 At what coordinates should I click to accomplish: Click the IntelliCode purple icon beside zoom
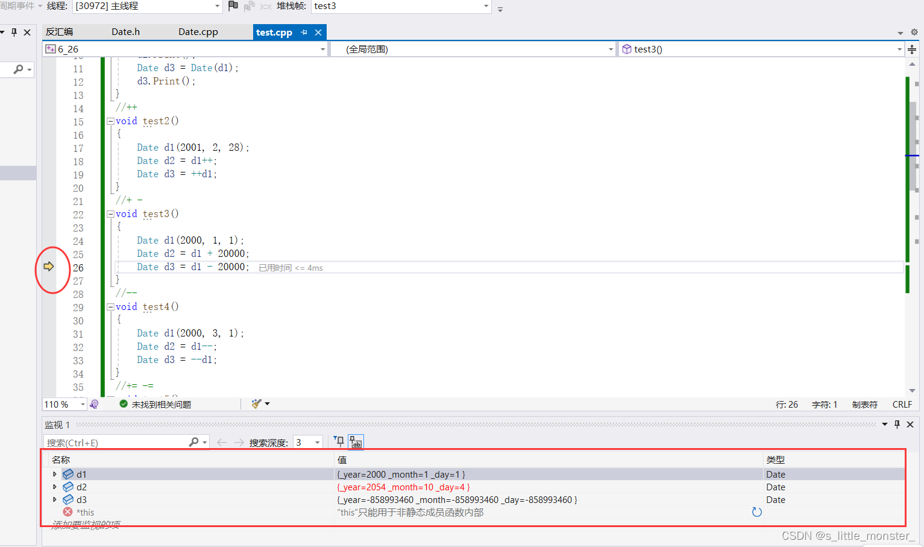(95, 405)
